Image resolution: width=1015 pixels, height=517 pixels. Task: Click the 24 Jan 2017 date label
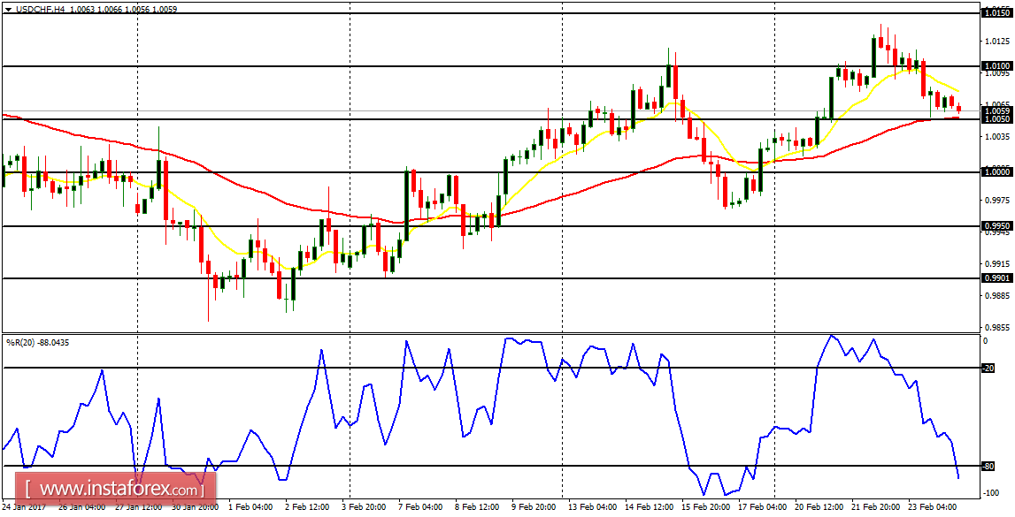coord(23,508)
